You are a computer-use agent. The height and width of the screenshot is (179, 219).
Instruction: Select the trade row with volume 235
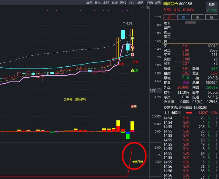[x=190, y=127]
